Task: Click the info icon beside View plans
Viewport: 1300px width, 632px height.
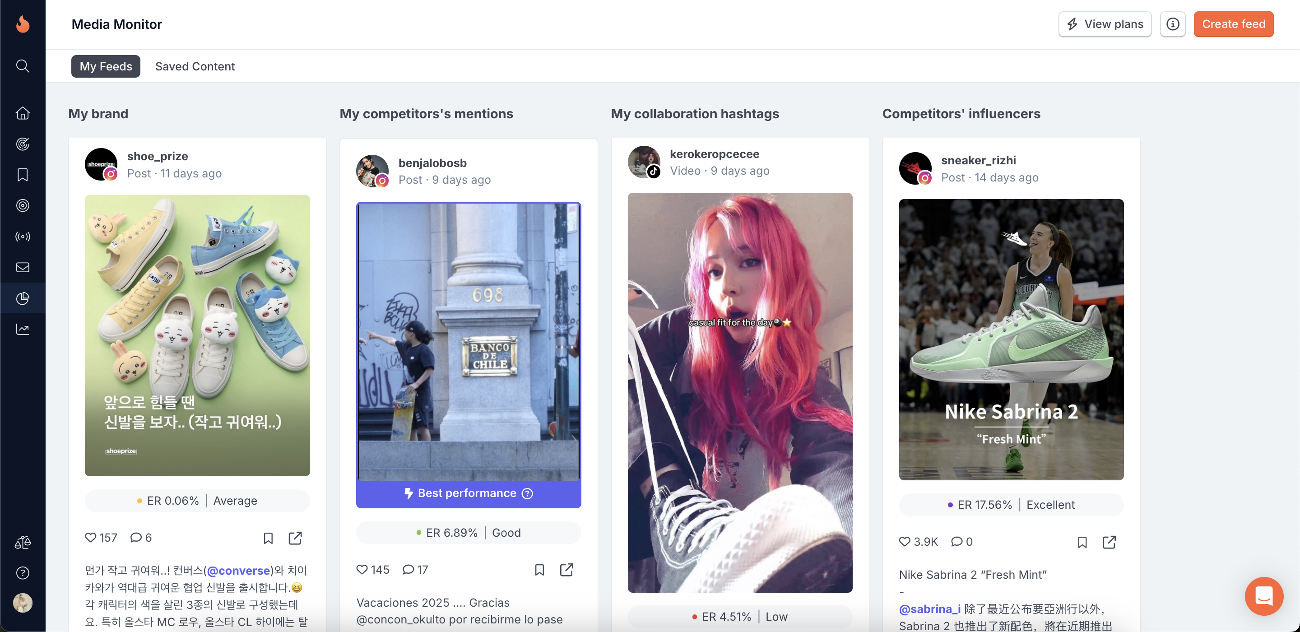Action: coord(1172,24)
